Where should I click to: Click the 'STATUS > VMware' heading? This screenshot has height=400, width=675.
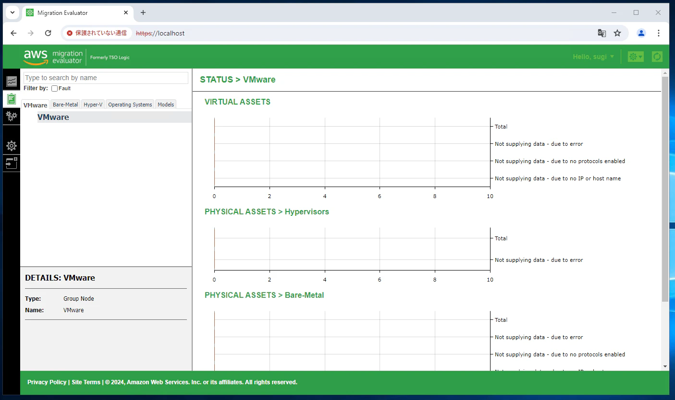(238, 80)
